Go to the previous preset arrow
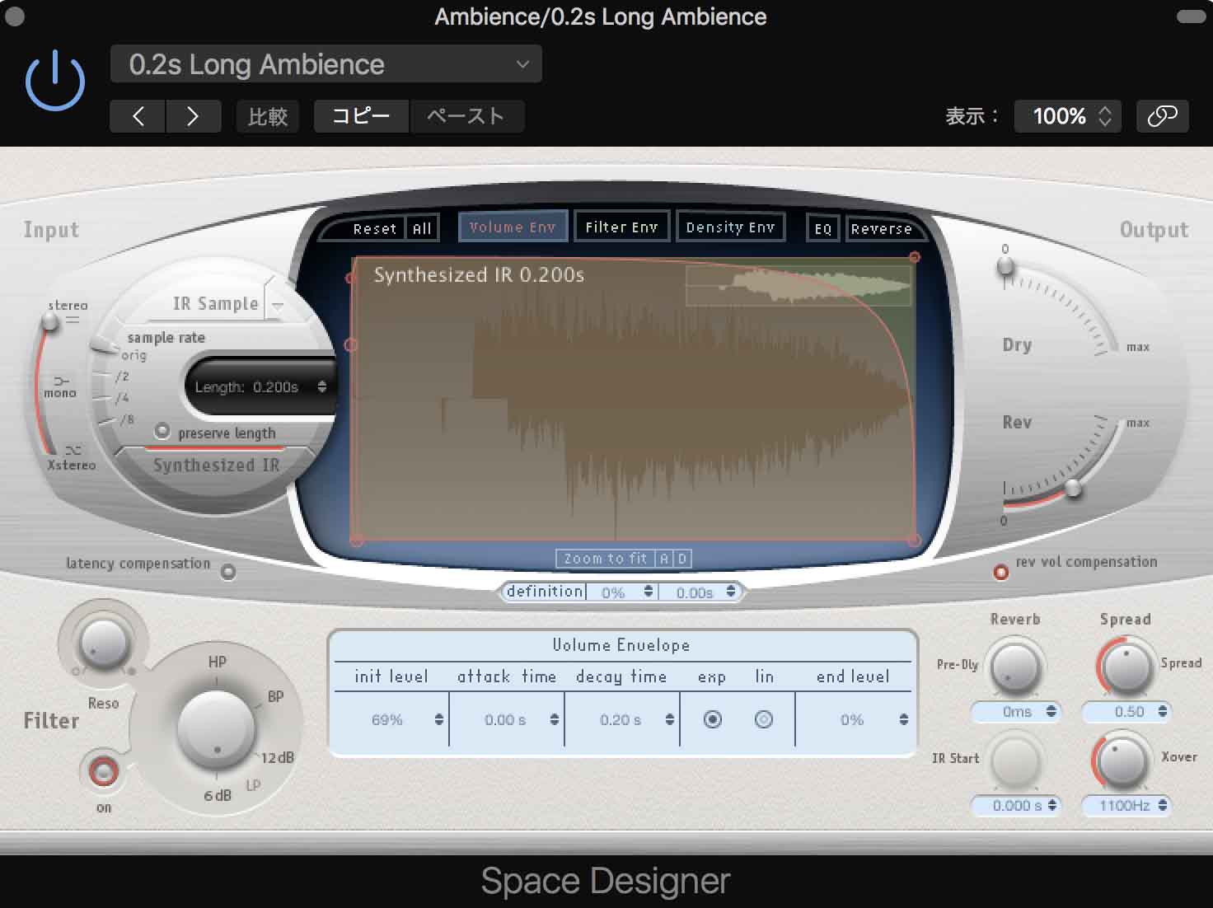The width and height of the screenshot is (1213, 908). coord(138,116)
